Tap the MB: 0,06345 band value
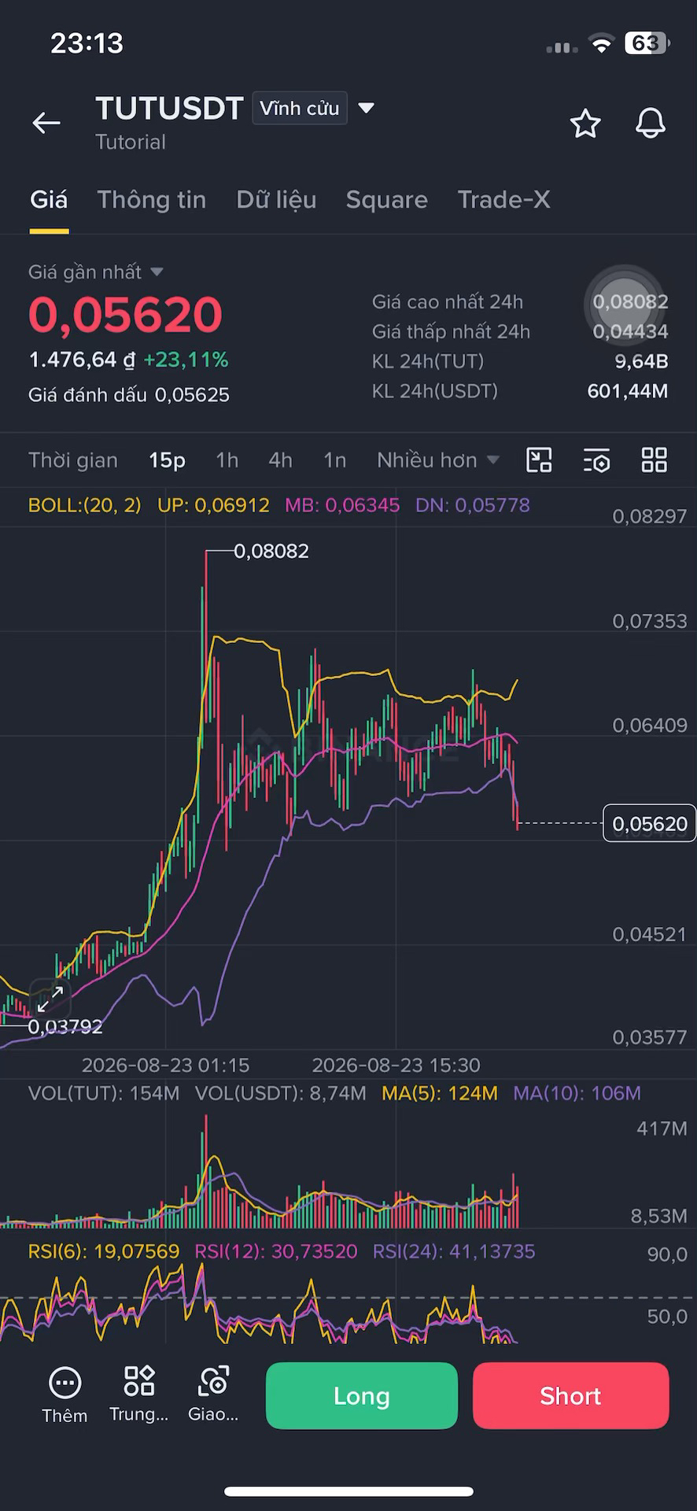The height and width of the screenshot is (1511, 697). tap(342, 505)
